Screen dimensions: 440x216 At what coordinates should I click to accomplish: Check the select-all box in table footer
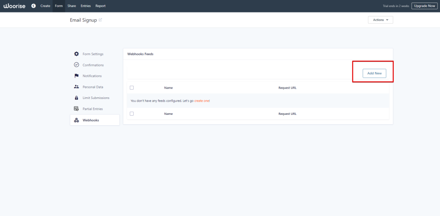click(x=131, y=114)
